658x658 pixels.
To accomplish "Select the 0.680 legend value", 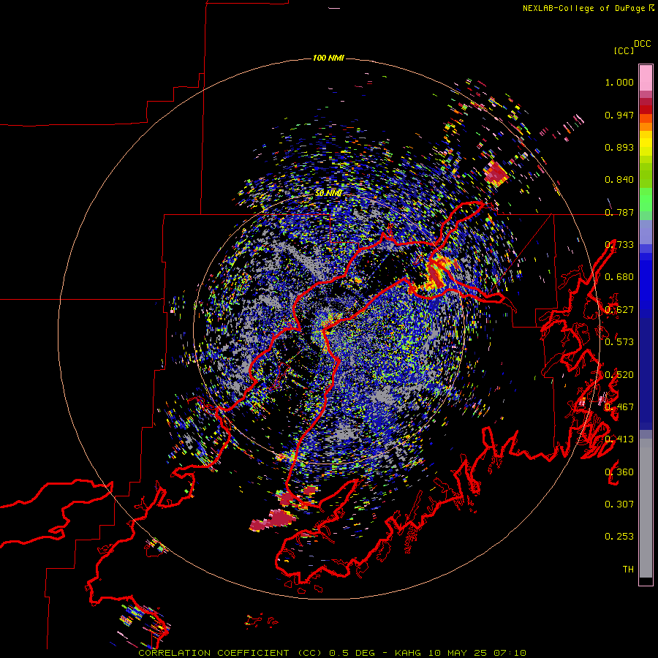I will (619, 277).
